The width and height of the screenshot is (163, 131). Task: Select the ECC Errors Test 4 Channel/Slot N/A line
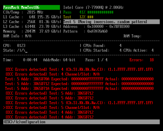click(x=52, y=74)
